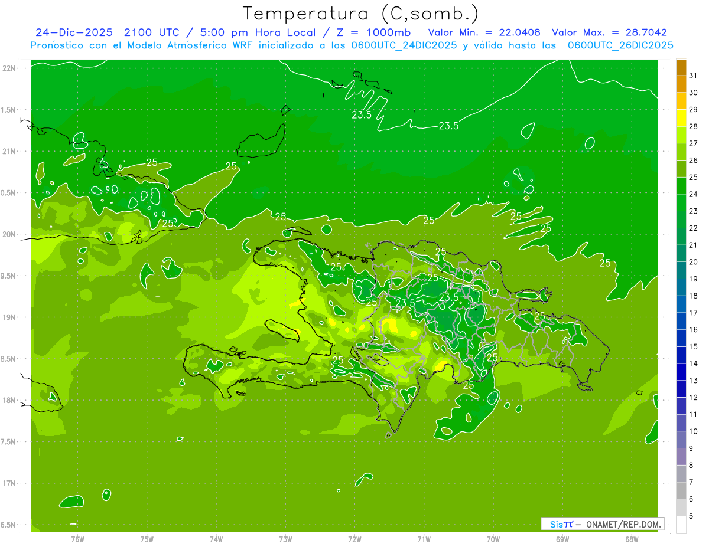
Task: Click the "7.5N" latitude axis label
Action: tap(9, 441)
